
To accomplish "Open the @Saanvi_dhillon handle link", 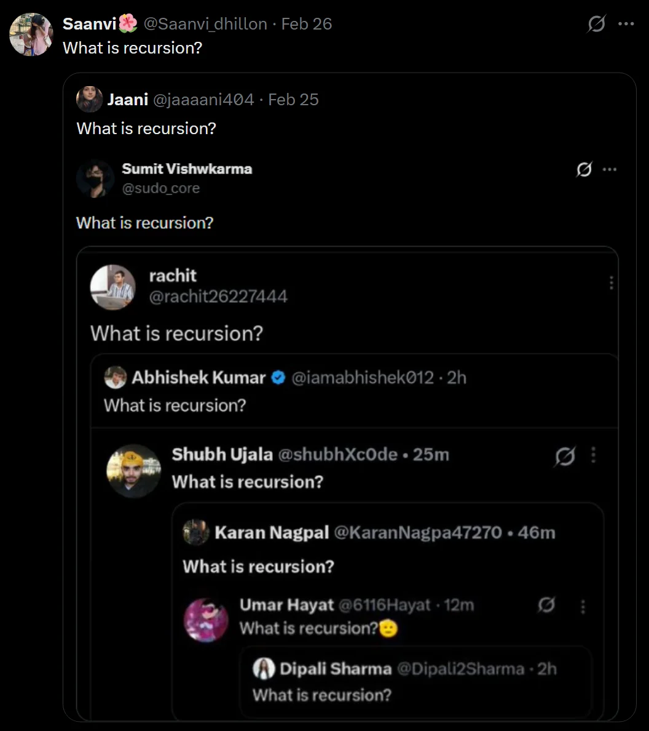I will 205,24.
